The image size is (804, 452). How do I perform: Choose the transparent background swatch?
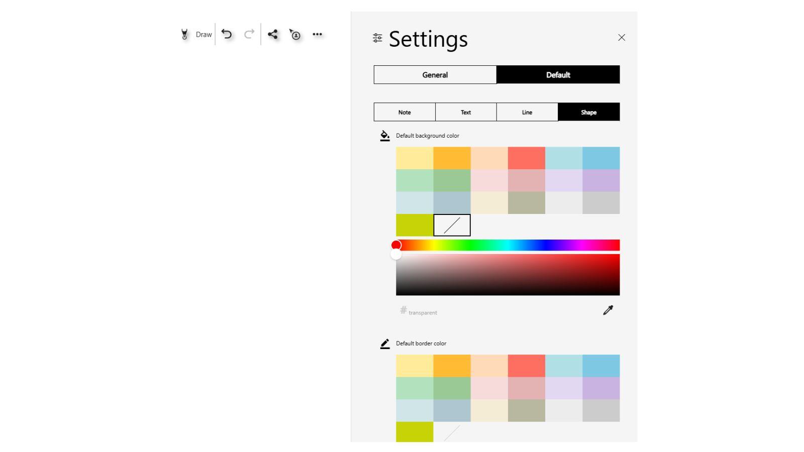click(x=452, y=225)
